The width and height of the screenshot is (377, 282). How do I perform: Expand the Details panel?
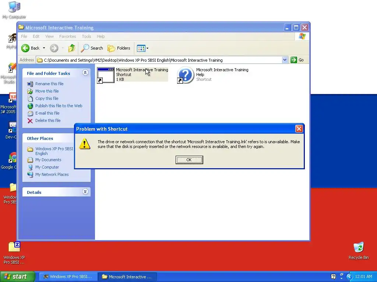(x=85, y=192)
